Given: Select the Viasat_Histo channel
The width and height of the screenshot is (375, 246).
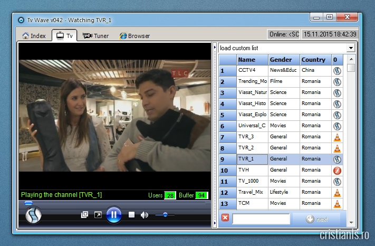Looking at the screenshot, I should 252,103.
